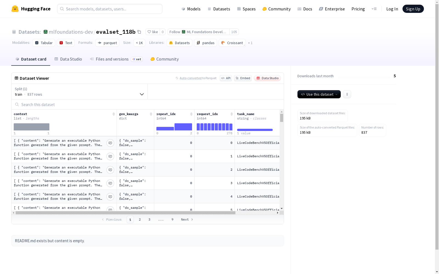The image size is (439, 274).
Task: Click the Search this dataset field
Action: (148, 104)
